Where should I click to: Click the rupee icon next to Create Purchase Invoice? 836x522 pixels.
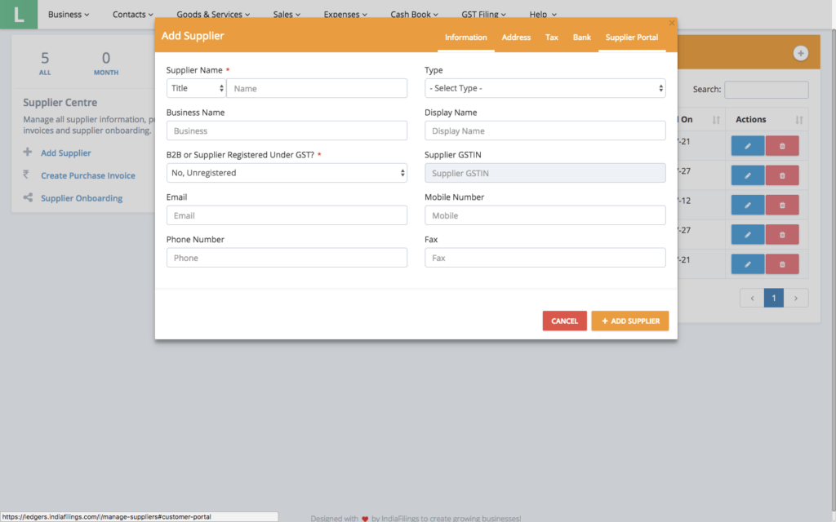[x=28, y=175]
